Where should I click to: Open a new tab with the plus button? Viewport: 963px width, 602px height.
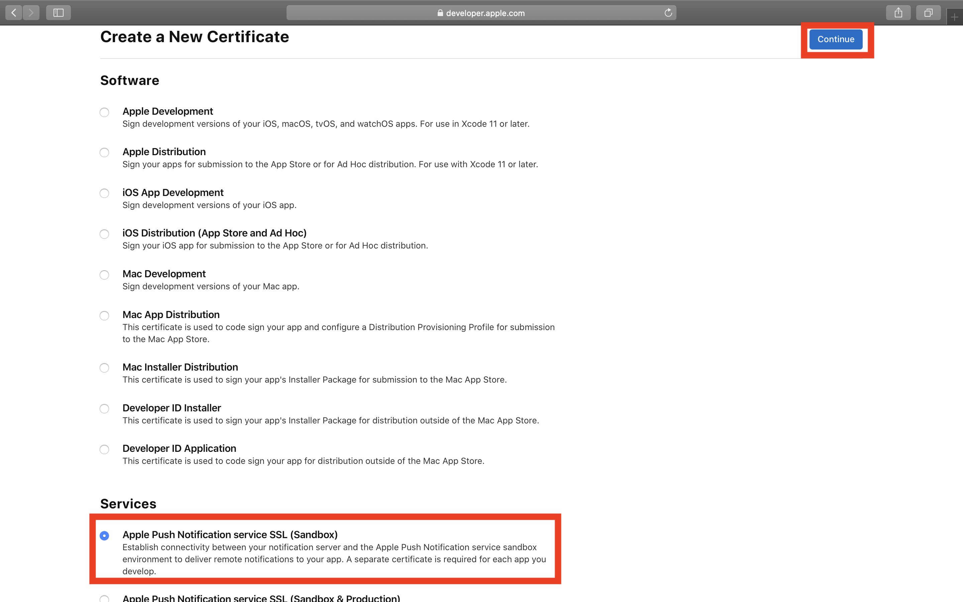point(955,17)
